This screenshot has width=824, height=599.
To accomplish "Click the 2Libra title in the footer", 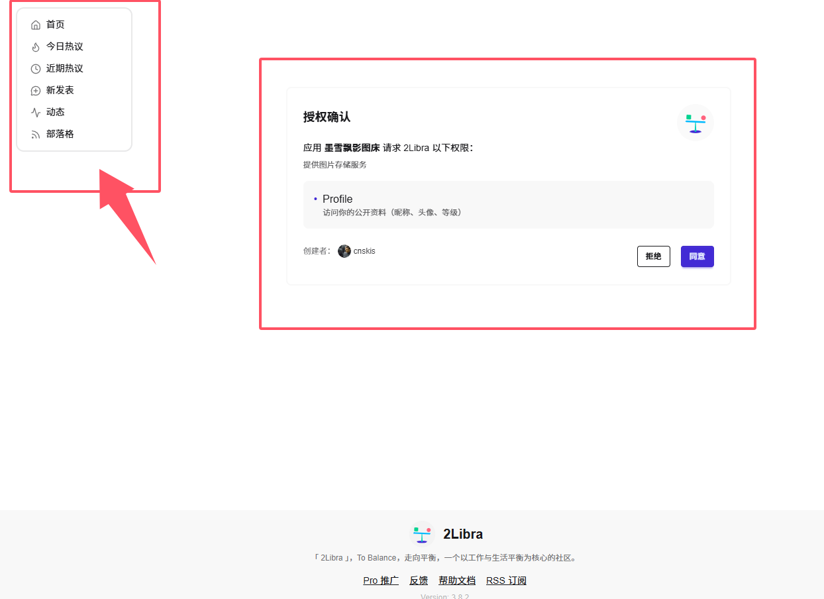I will [x=463, y=534].
